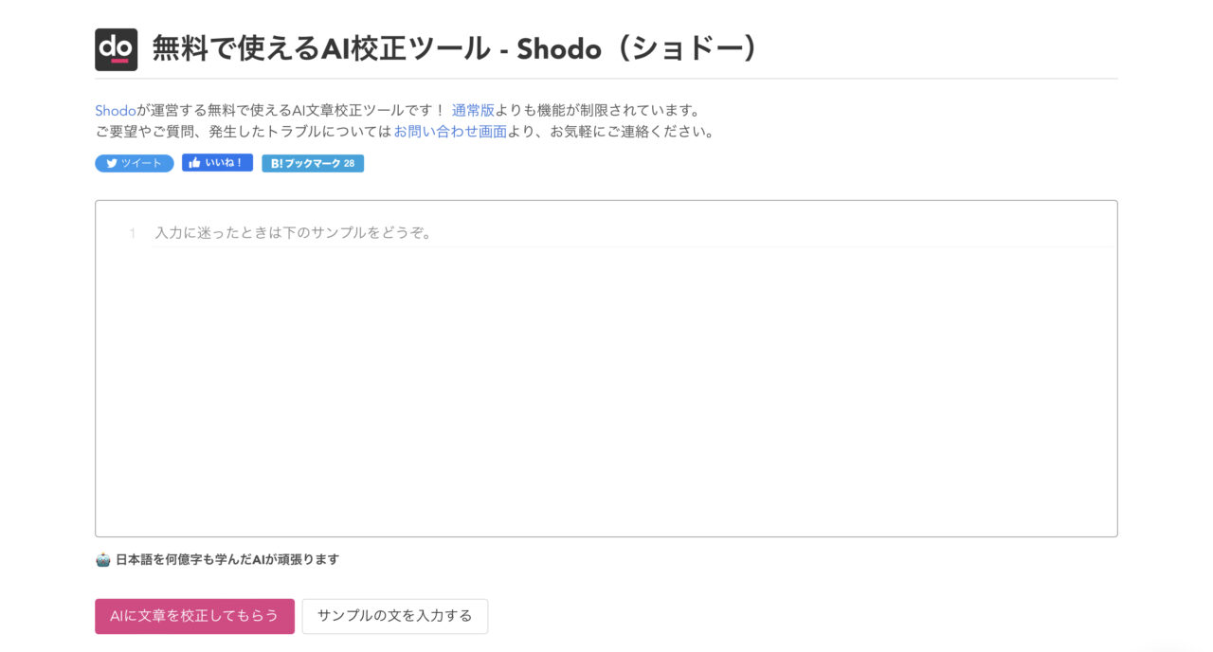Click the AI robot emoji next to the description
The image size is (1213, 652).
pos(100,559)
